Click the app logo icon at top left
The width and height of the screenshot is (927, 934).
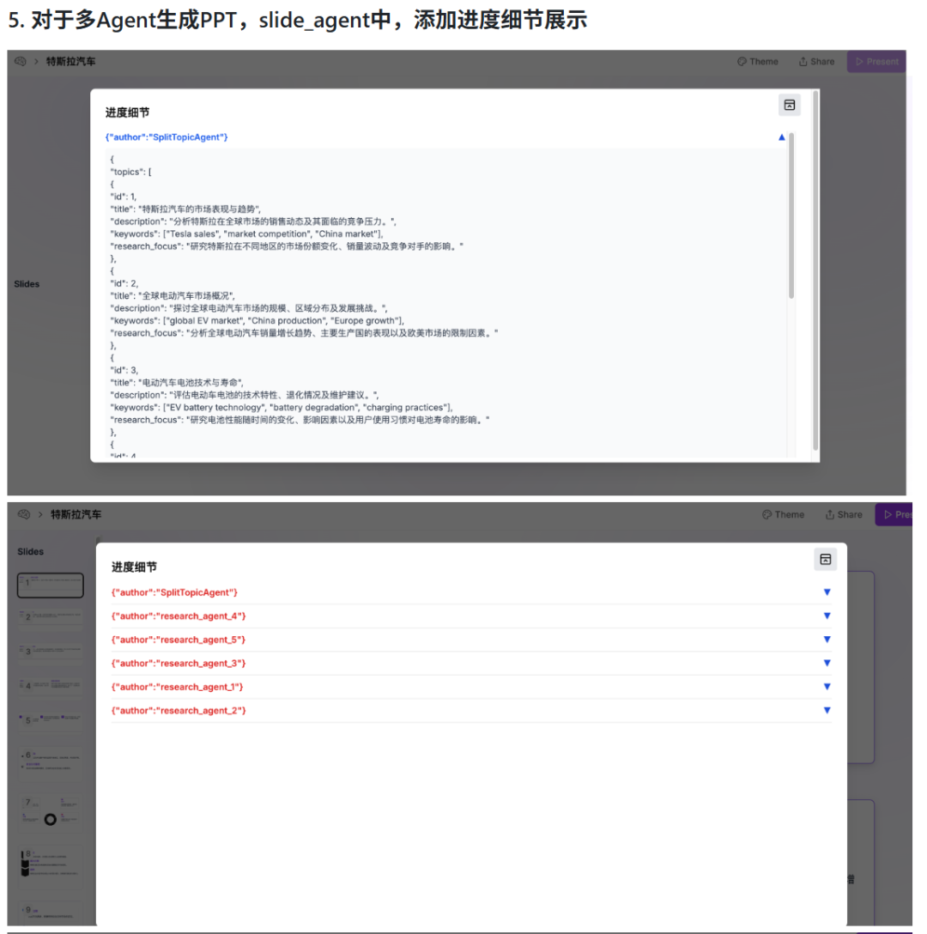coord(19,61)
